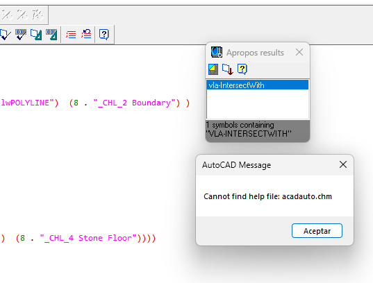Select vla-IntersectWith in the results list
Screen dimensions: 373x283
[258, 85]
